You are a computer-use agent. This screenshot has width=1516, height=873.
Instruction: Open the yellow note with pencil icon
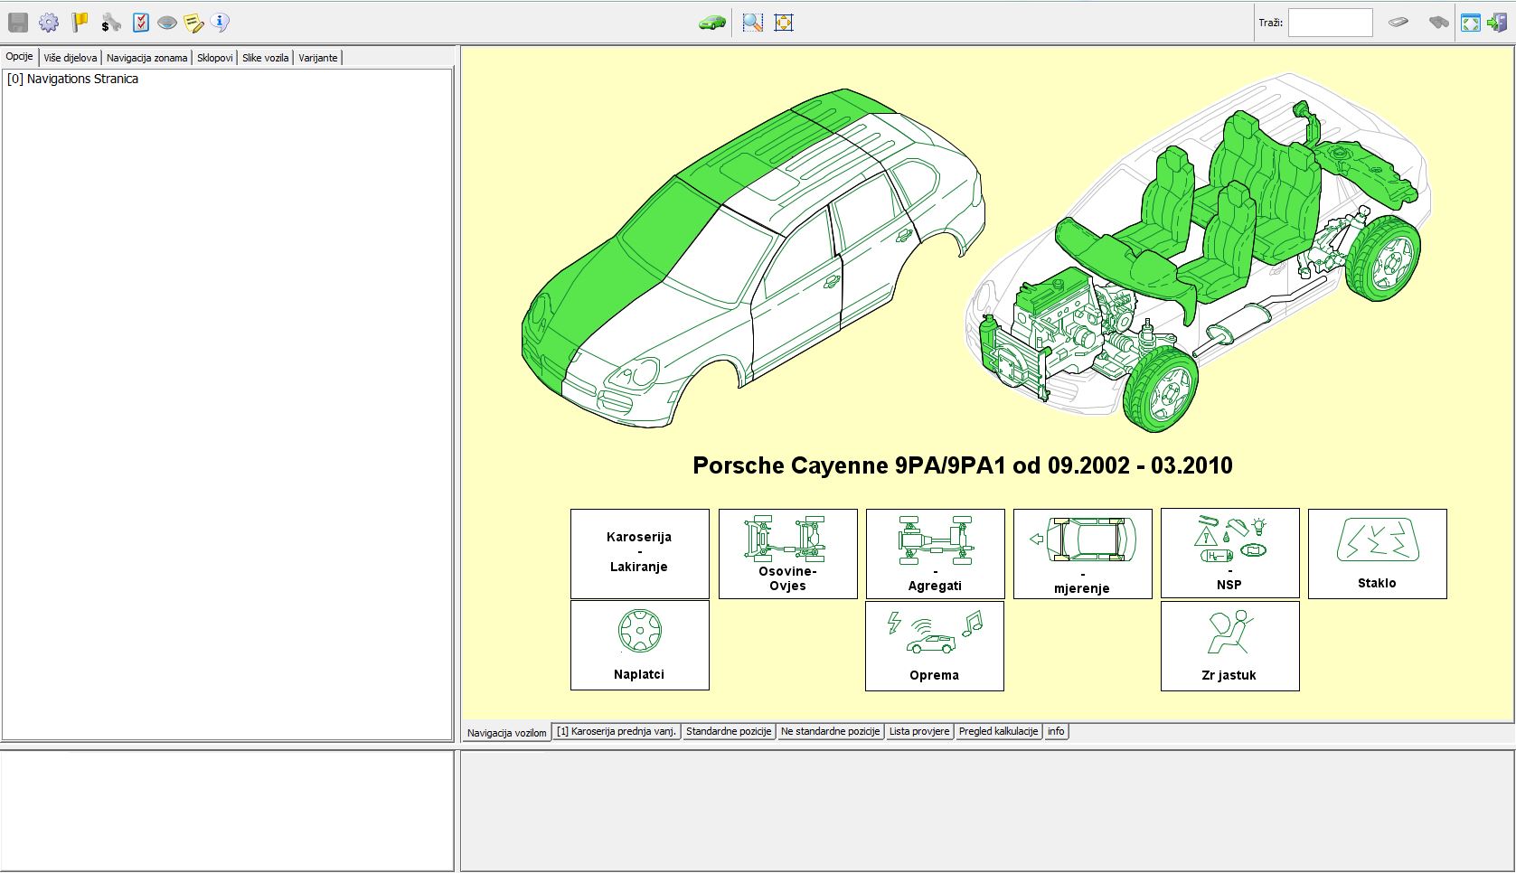[x=193, y=23]
